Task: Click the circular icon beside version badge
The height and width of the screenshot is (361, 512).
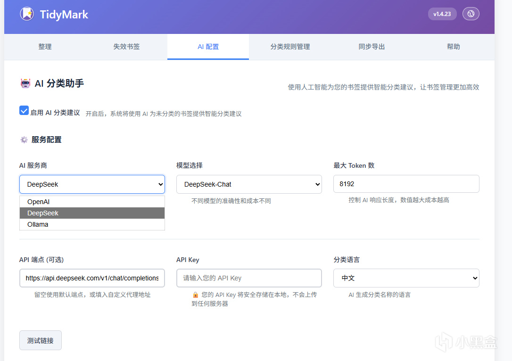Action: tap(471, 14)
